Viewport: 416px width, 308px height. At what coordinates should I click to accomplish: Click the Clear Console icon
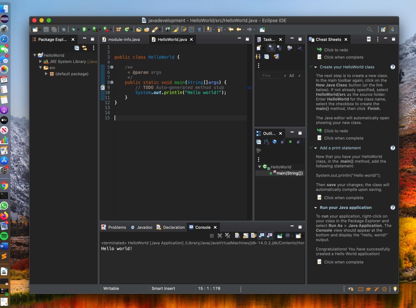(238, 235)
